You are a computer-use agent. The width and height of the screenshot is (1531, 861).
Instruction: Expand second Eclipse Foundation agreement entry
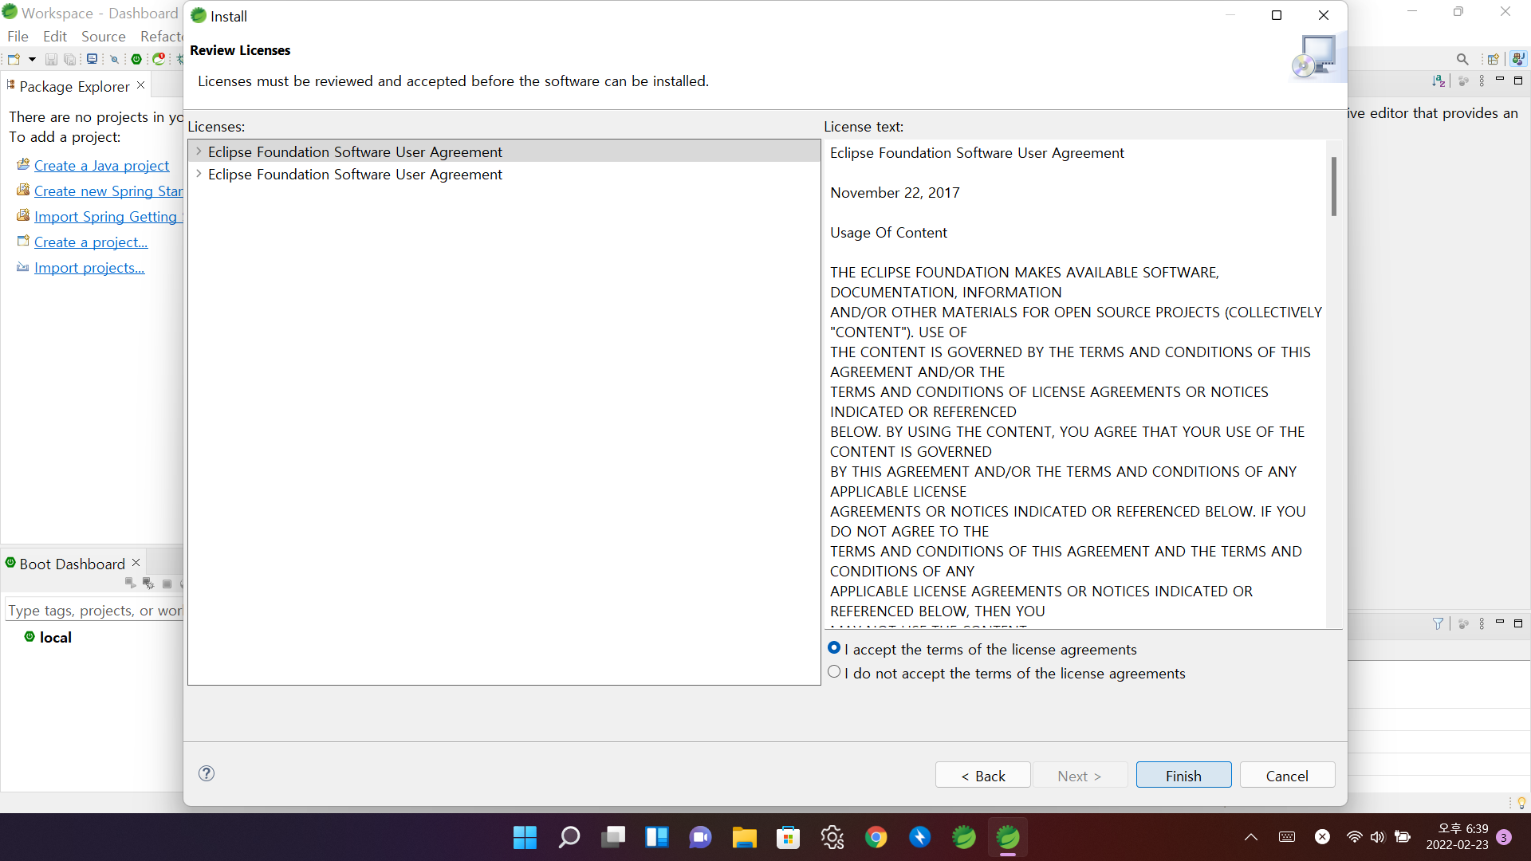click(x=199, y=174)
